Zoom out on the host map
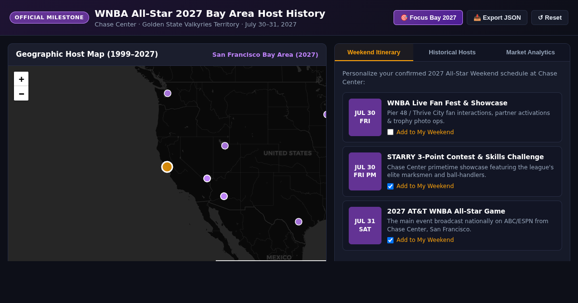This screenshot has height=303, width=578. click(21, 93)
